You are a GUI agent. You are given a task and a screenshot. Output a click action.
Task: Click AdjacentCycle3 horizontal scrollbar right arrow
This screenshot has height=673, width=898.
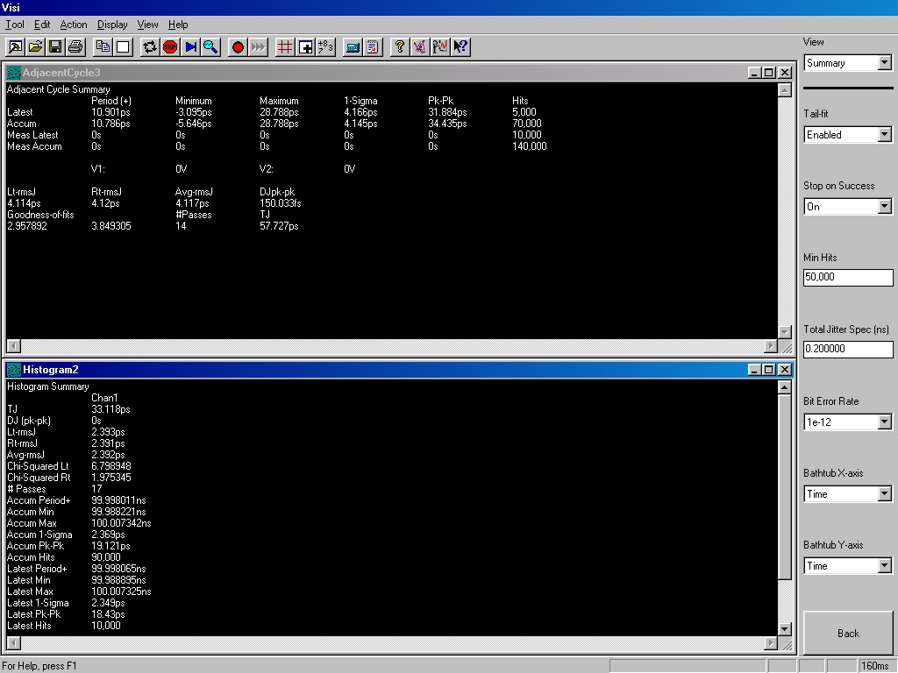pyautogui.click(x=771, y=345)
